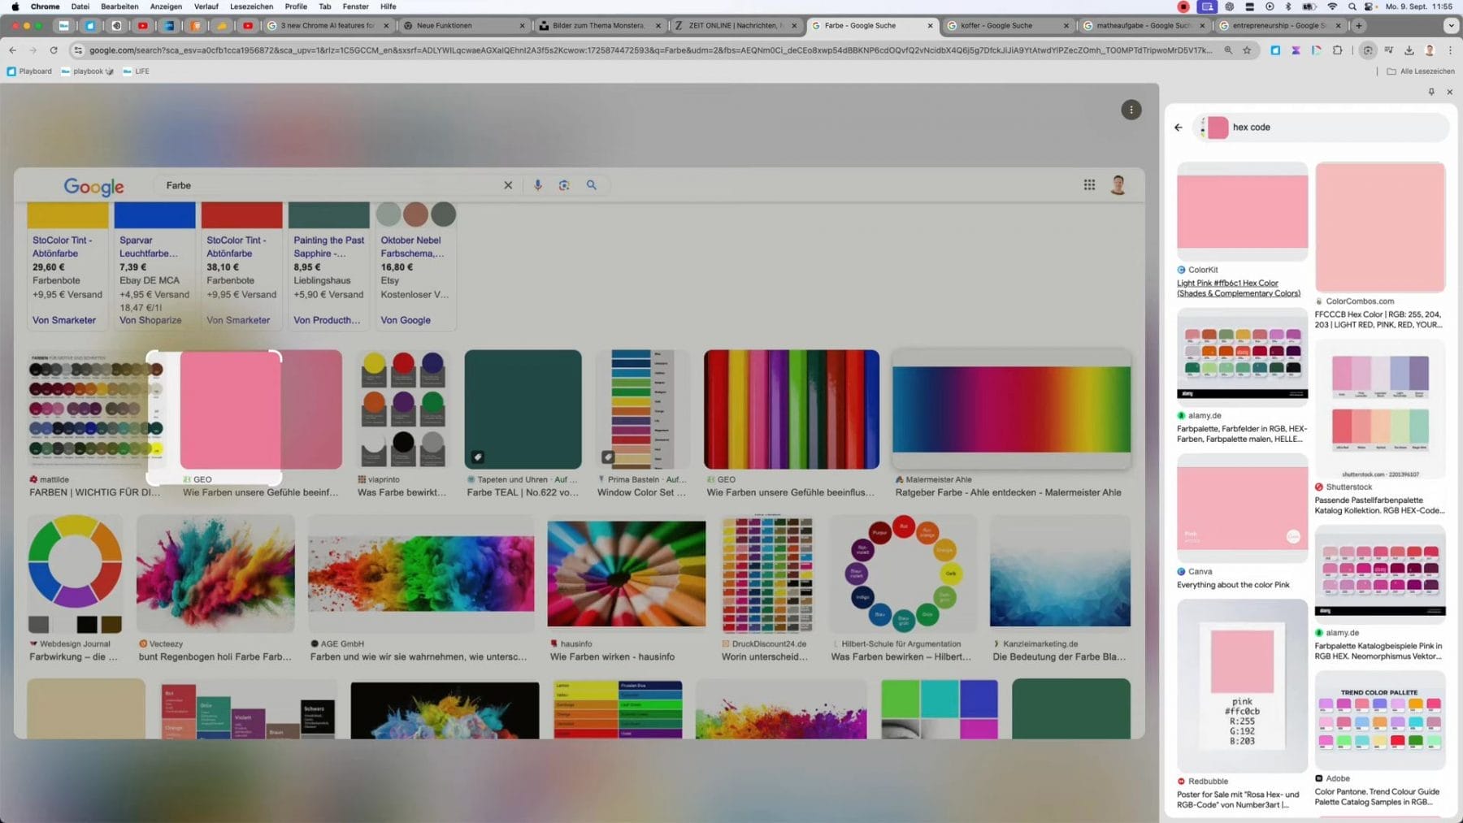Open Chrome's three-dot main menu
Image resolution: width=1463 pixels, height=823 pixels.
pyautogui.click(x=1450, y=50)
